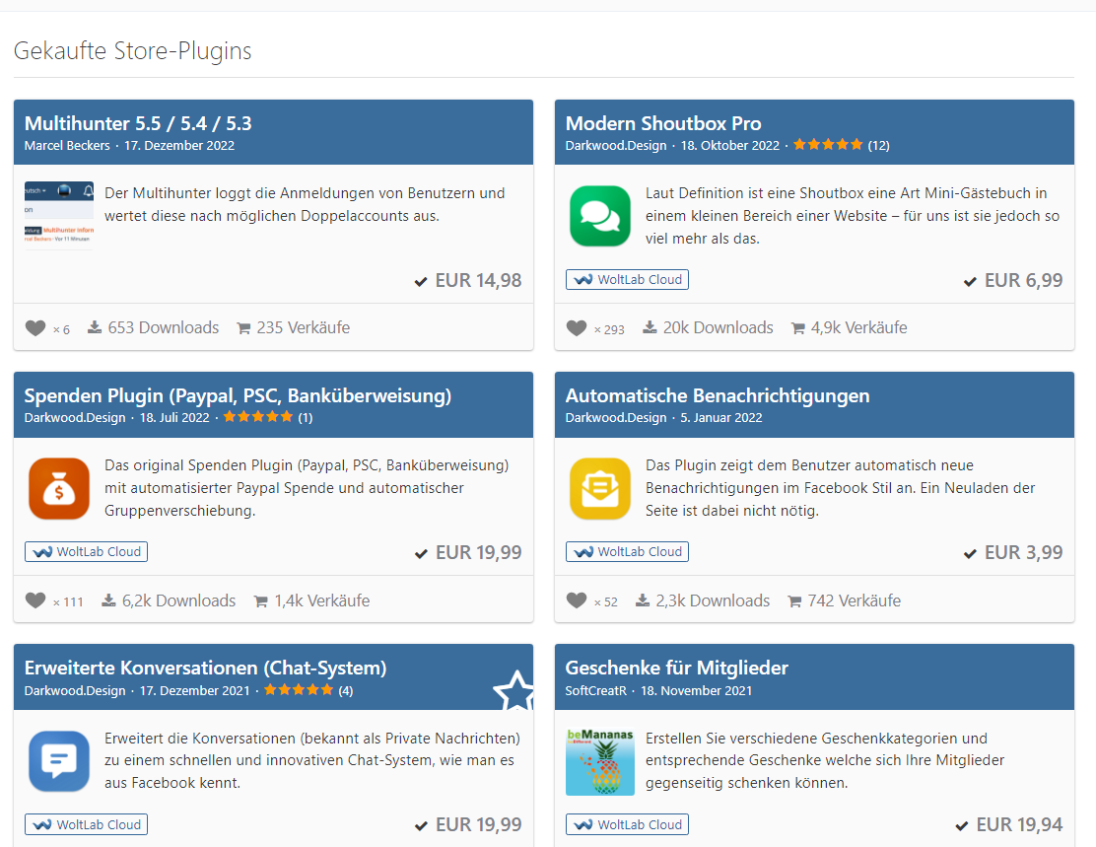Open the Geschenke für Mitglieder pineapple thumbnail

coord(599,761)
